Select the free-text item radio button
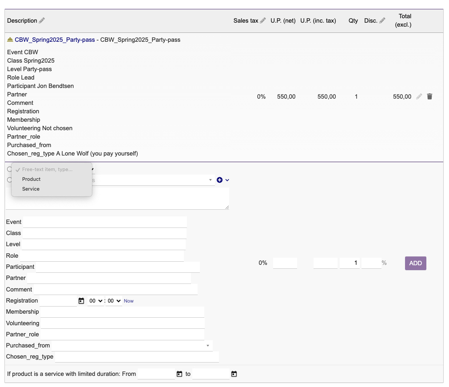449x387 pixels. [x=9, y=169]
